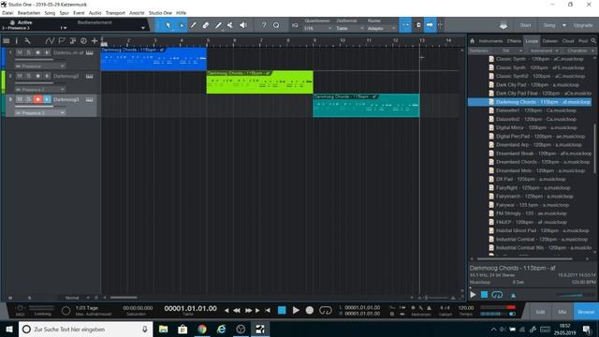
Task: Stop the Browser preview
Action: point(485,295)
